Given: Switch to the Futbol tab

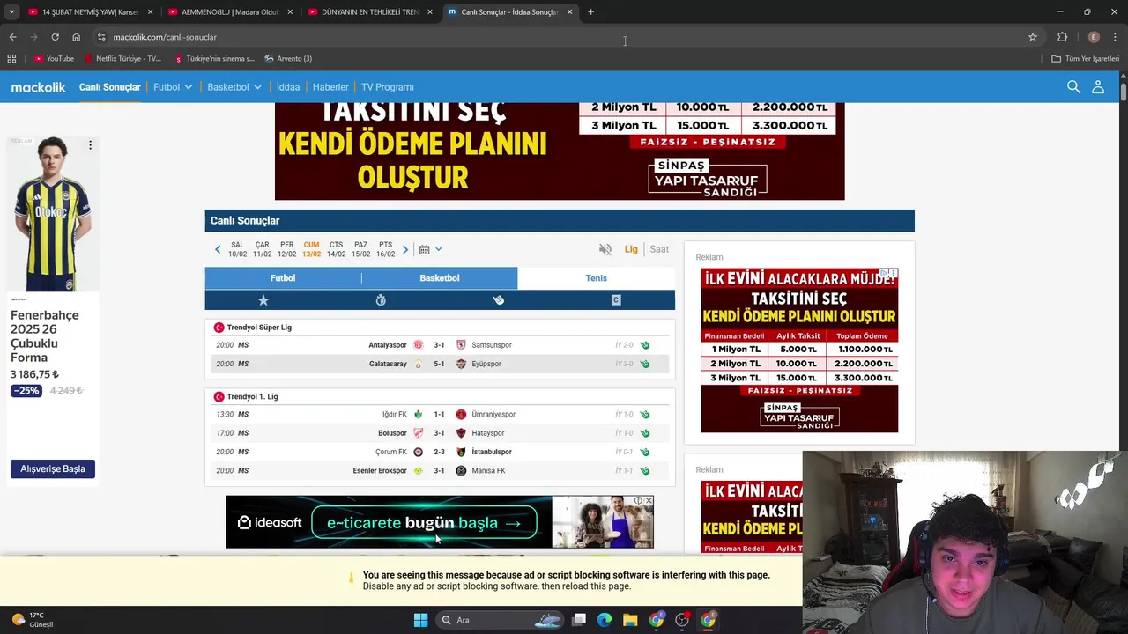Looking at the screenshot, I should [283, 278].
